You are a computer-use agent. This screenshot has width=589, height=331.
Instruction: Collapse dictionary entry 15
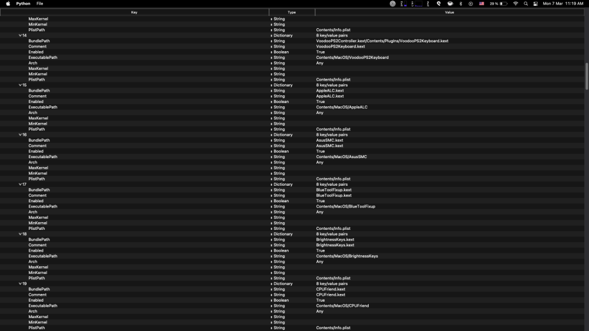coord(20,85)
